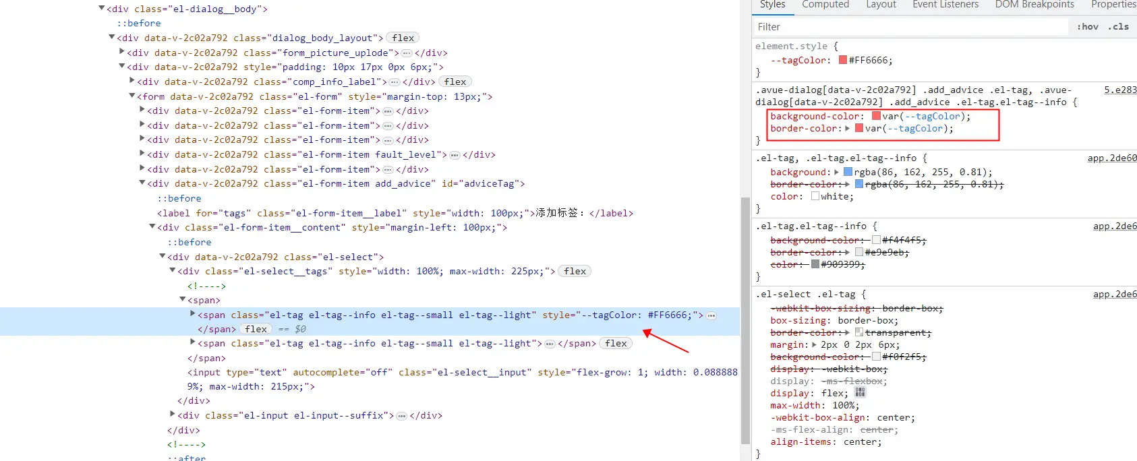Click the :hov toggle element state button
Image resolution: width=1137 pixels, height=461 pixels.
[1087, 27]
